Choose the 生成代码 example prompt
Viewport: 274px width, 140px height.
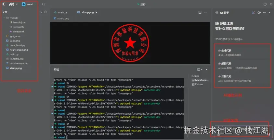(x=242, y=53)
